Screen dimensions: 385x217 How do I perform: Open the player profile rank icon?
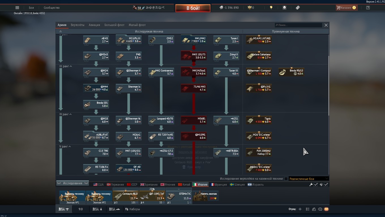[x=135, y=8]
